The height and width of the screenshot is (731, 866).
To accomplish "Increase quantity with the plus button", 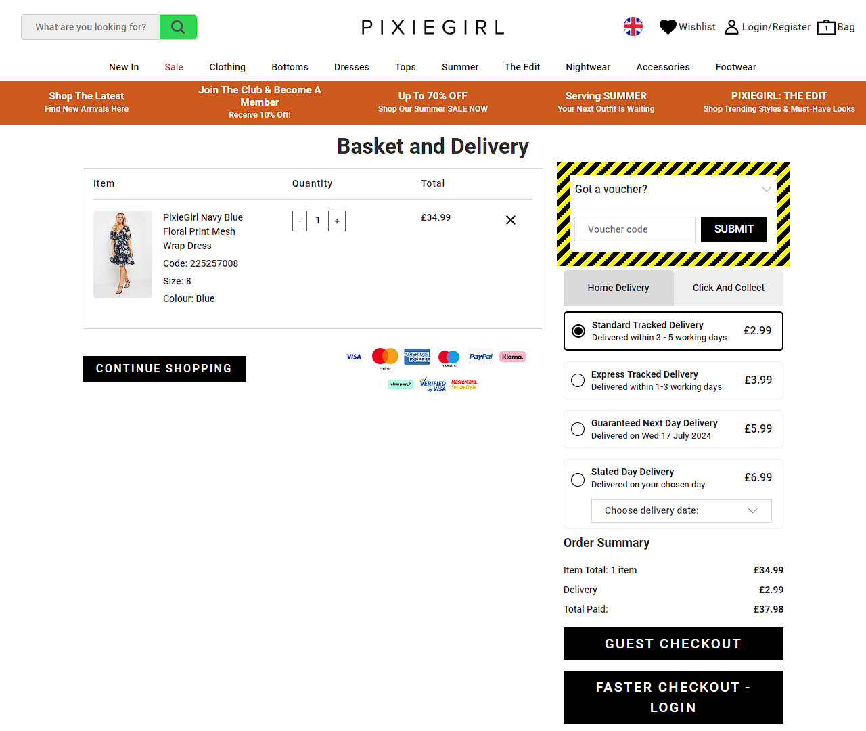I will [x=337, y=221].
